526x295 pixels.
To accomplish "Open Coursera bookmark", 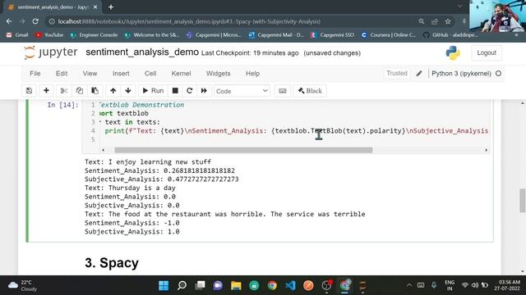I will 389,34.
